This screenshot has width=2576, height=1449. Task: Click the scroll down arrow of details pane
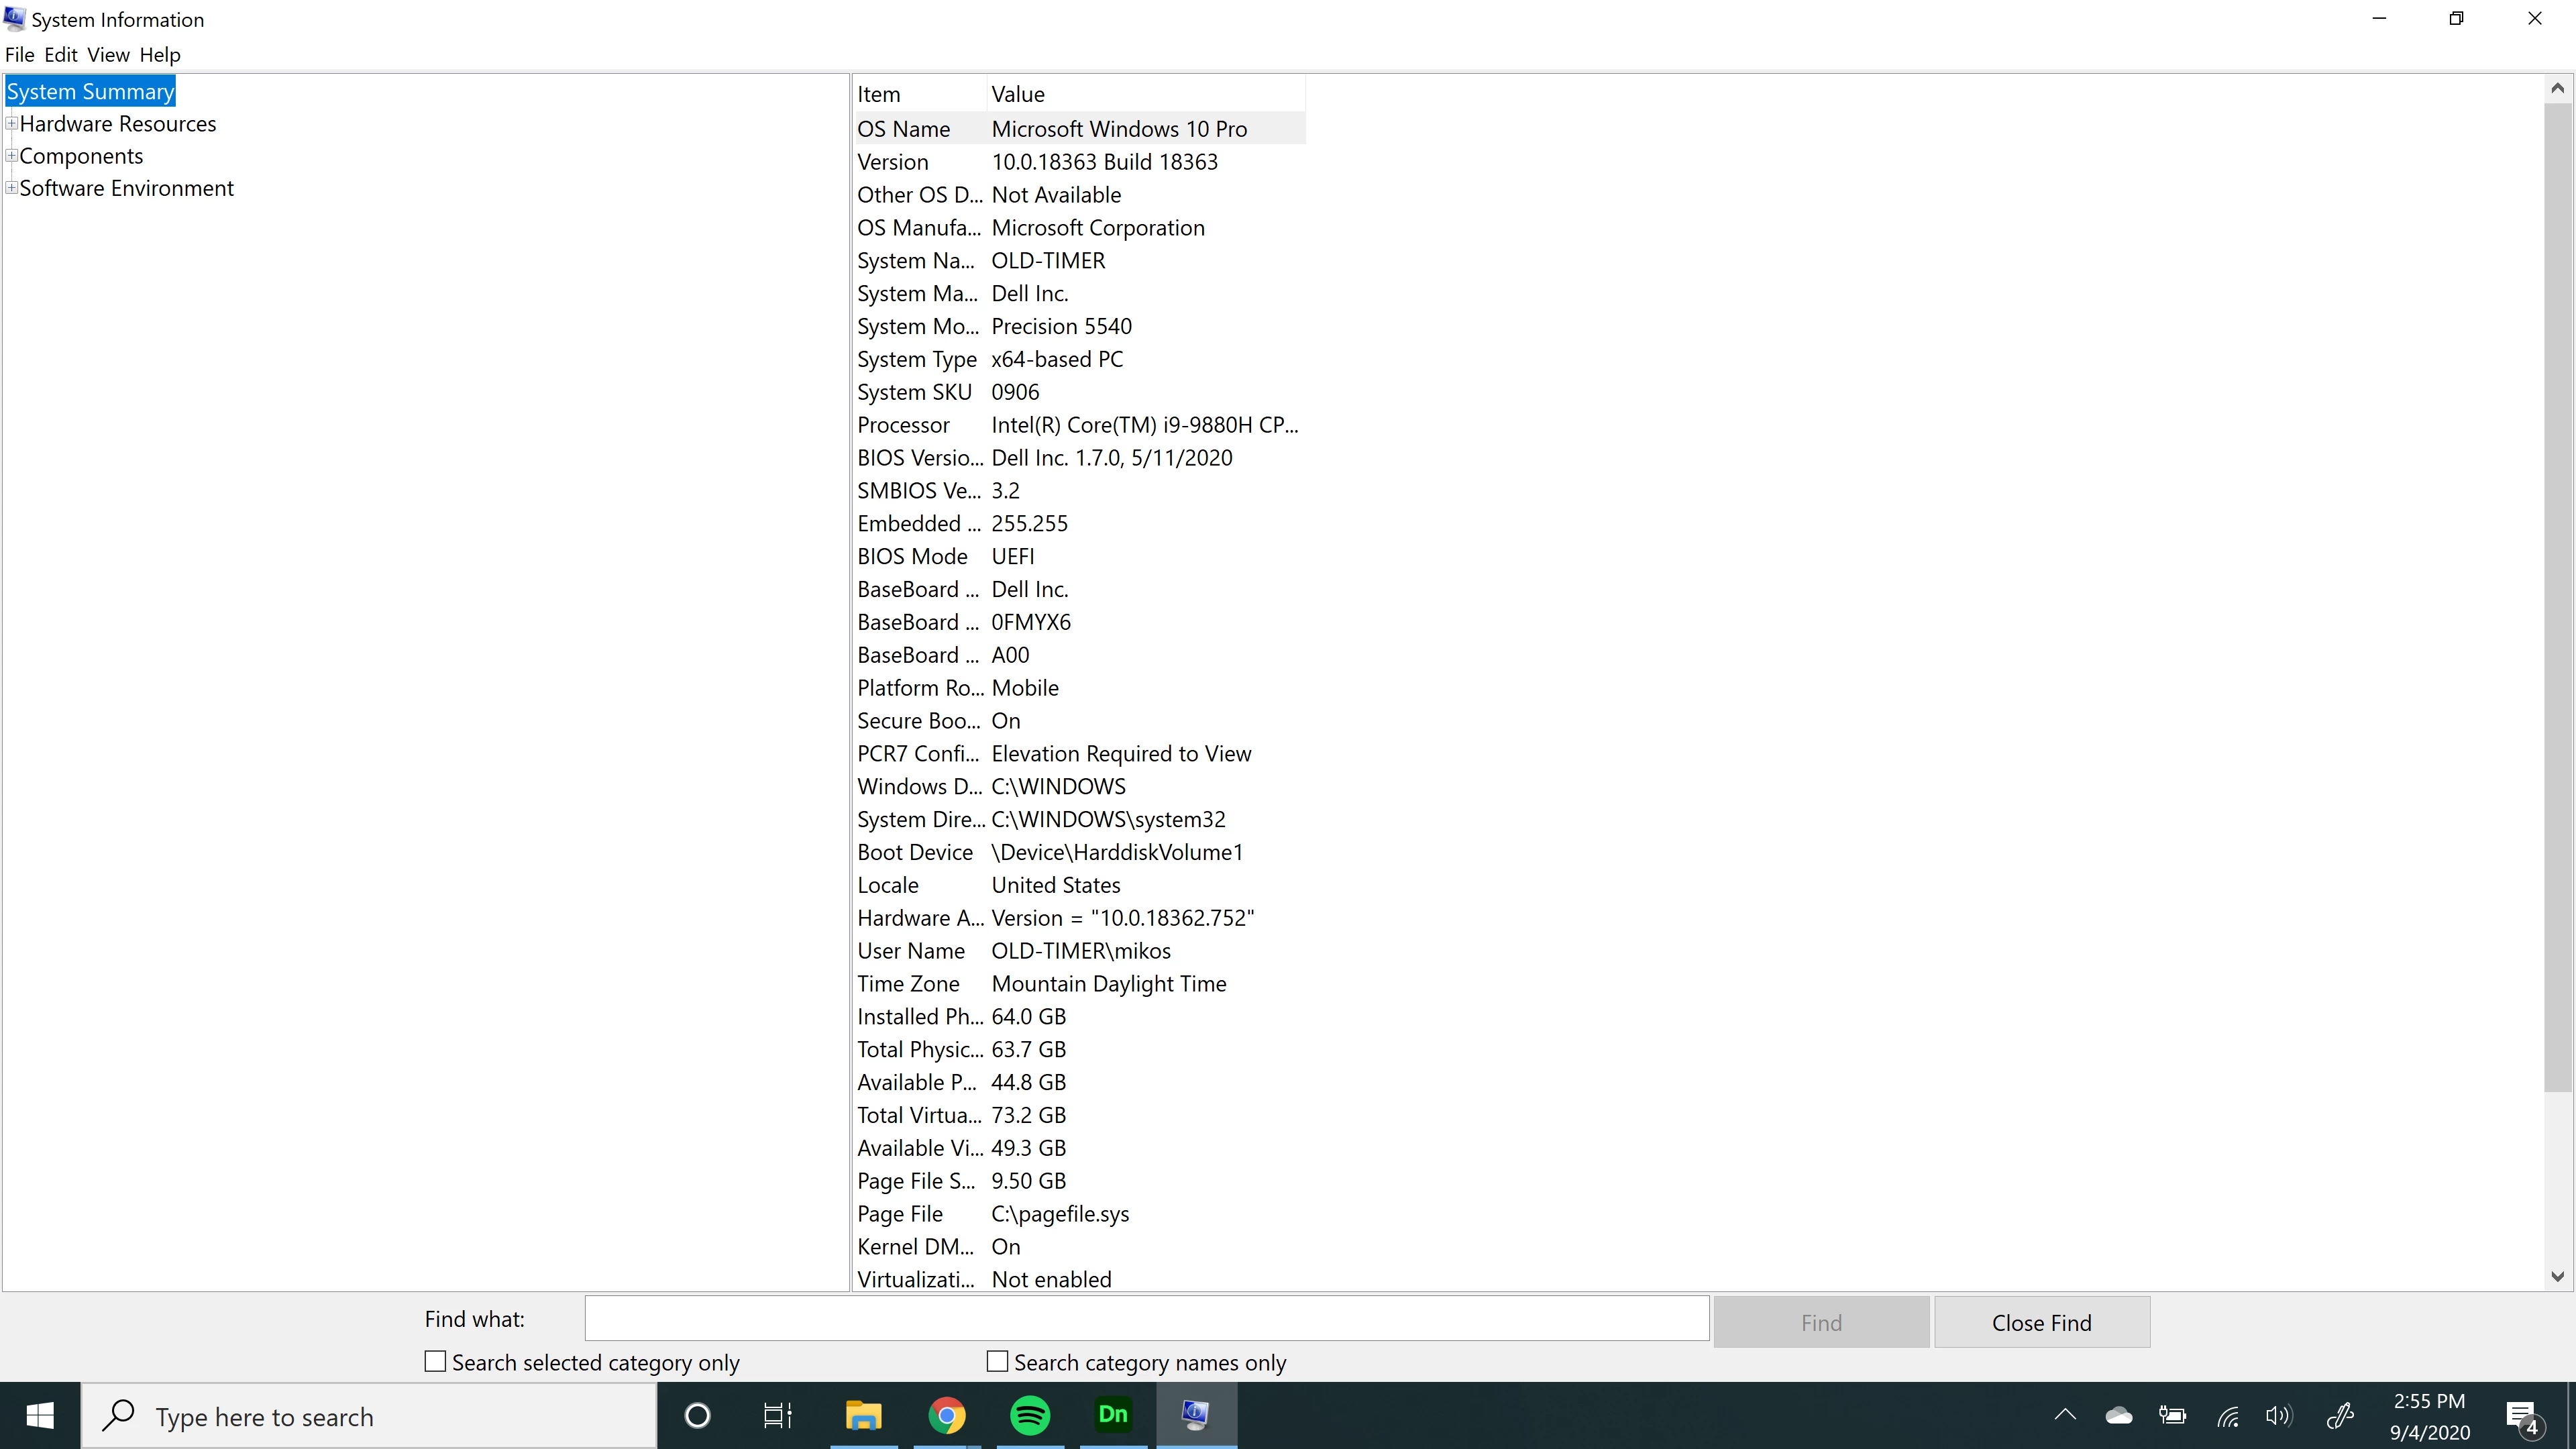tap(2557, 1276)
